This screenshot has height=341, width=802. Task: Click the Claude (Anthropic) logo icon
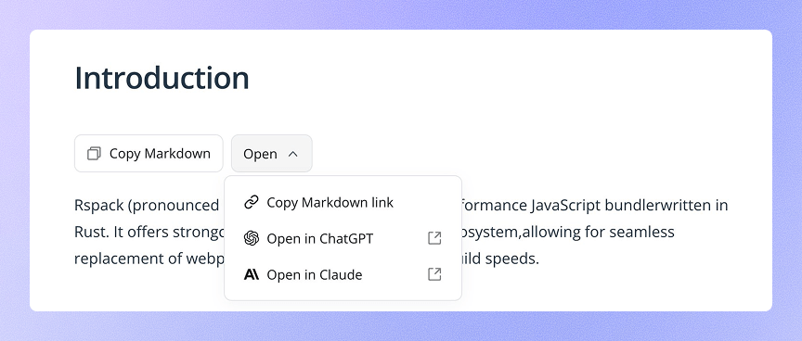coord(252,274)
